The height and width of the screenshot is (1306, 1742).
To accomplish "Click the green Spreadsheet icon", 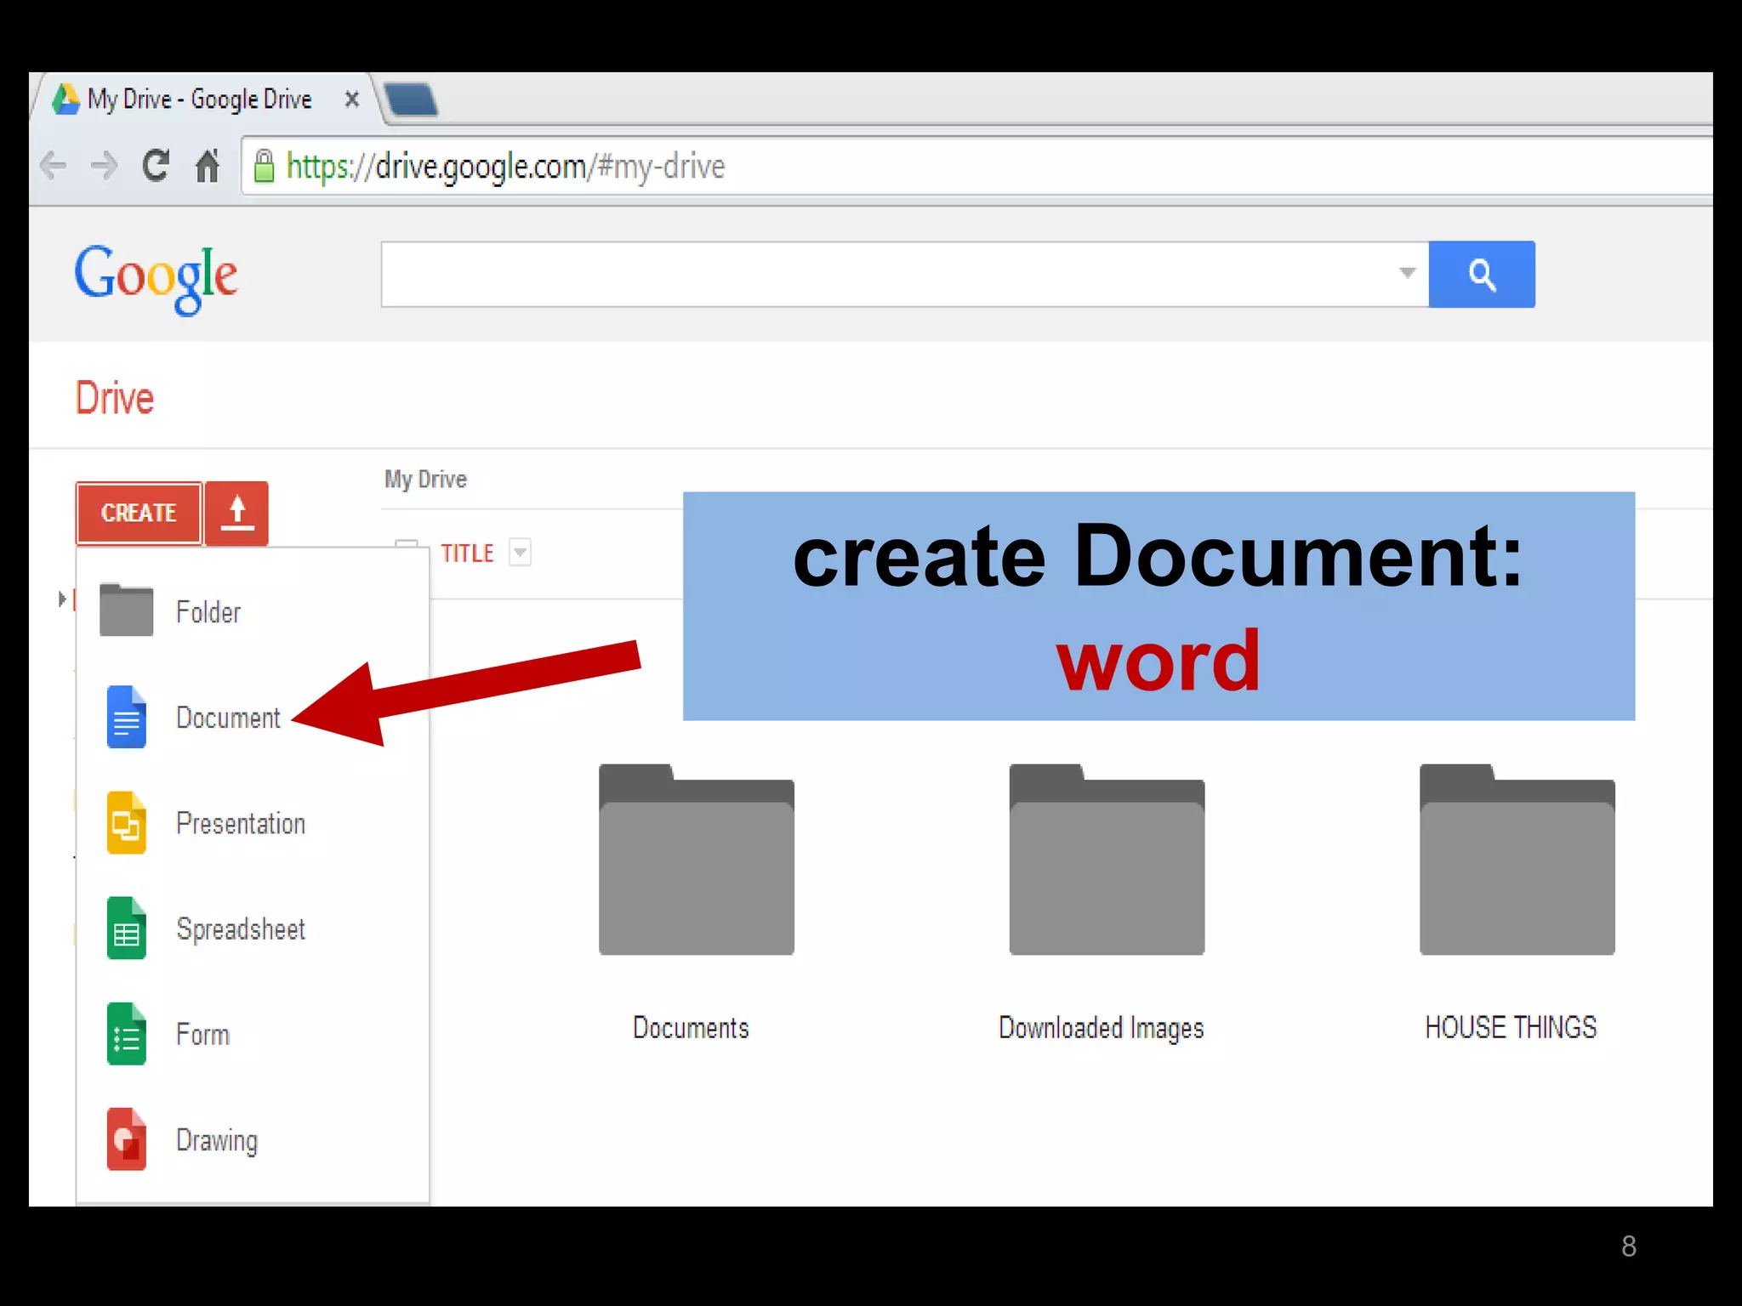I will [126, 928].
